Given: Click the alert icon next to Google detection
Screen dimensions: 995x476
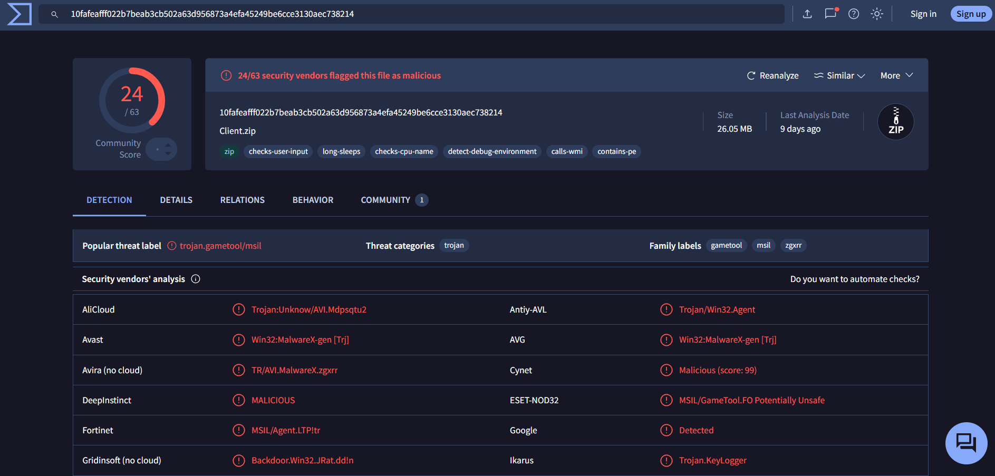Looking at the screenshot, I should pyautogui.click(x=666, y=430).
